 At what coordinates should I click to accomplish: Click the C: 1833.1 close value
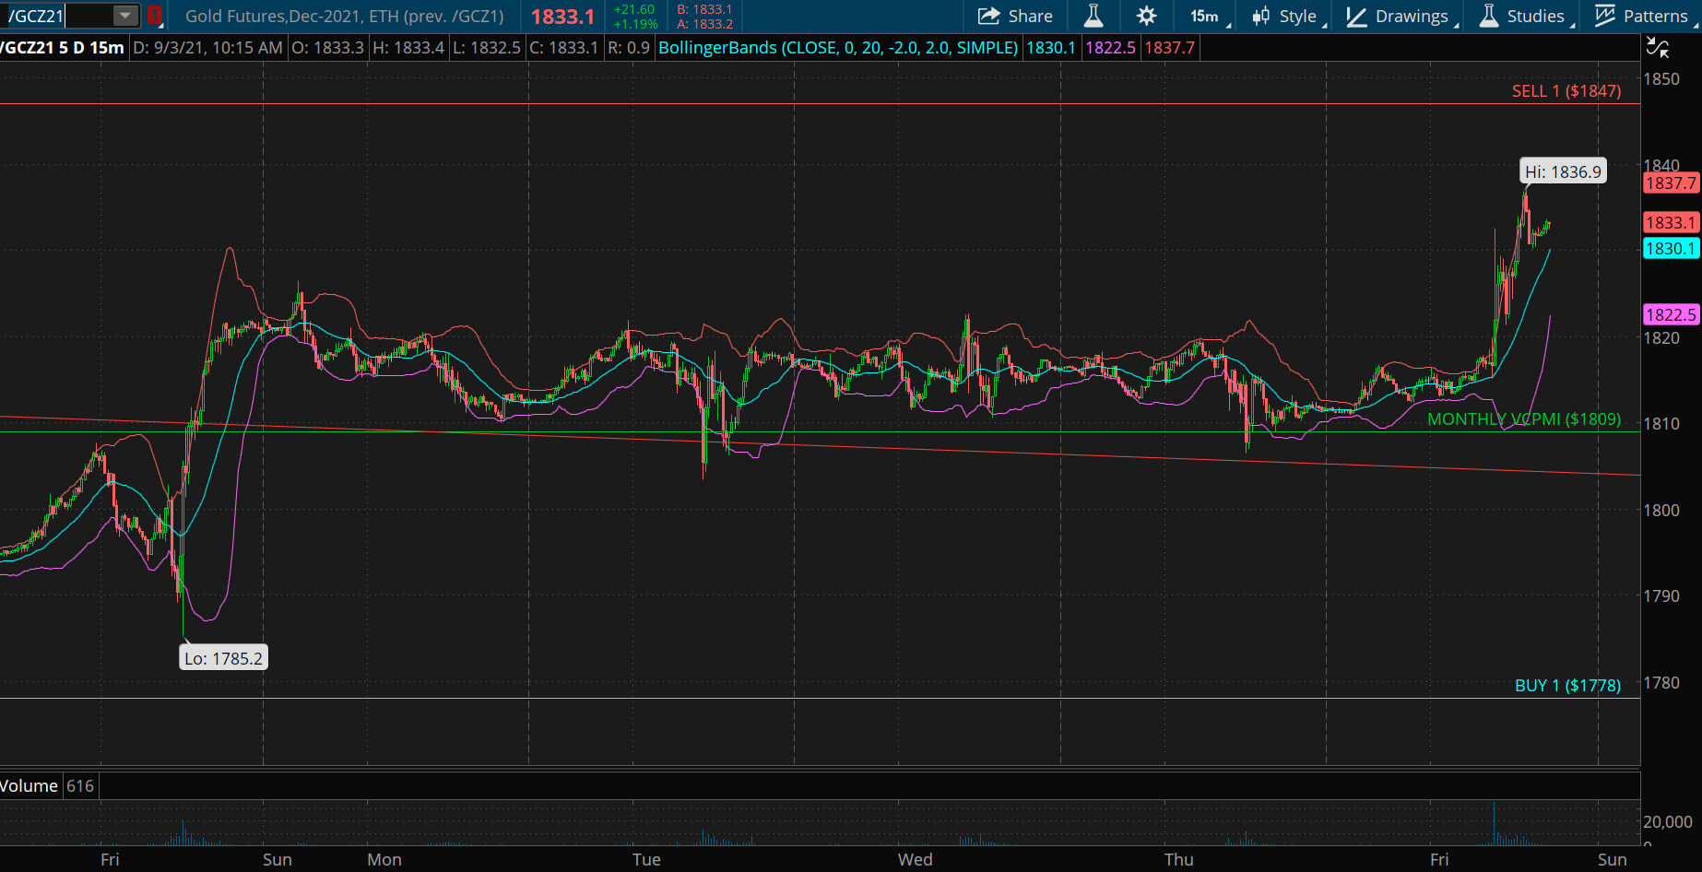pyautogui.click(x=563, y=47)
